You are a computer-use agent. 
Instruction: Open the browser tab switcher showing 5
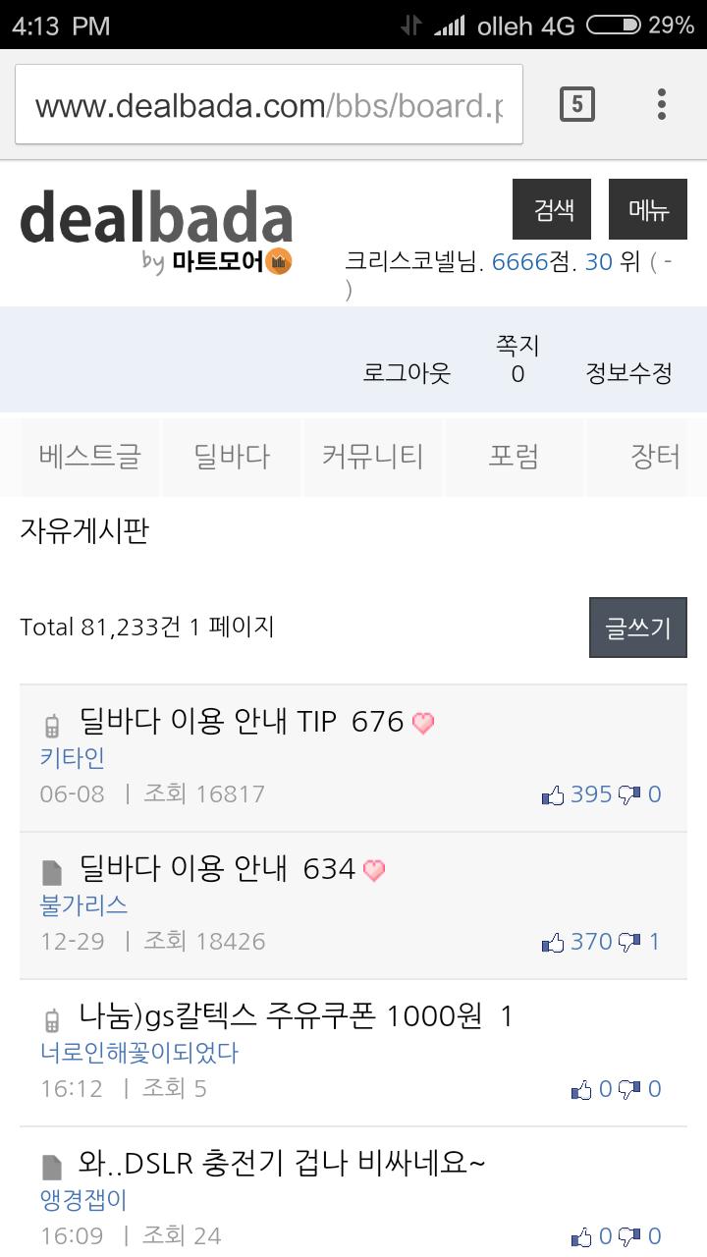(576, 104)
